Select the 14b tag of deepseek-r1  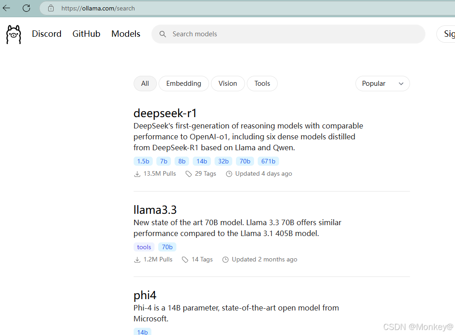coord(202,161)
